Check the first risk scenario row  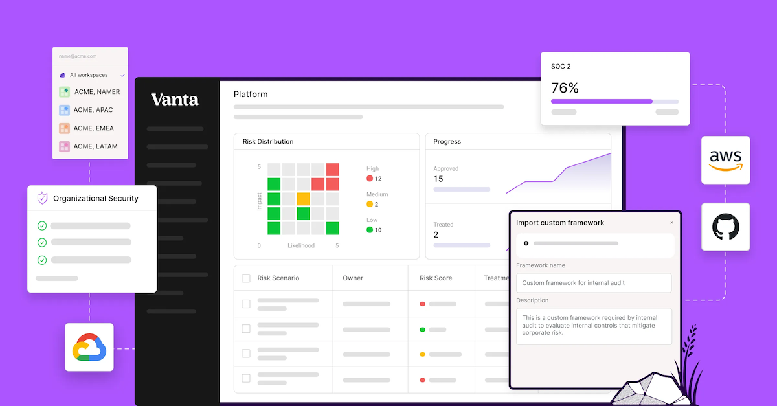tap(246, 303)
